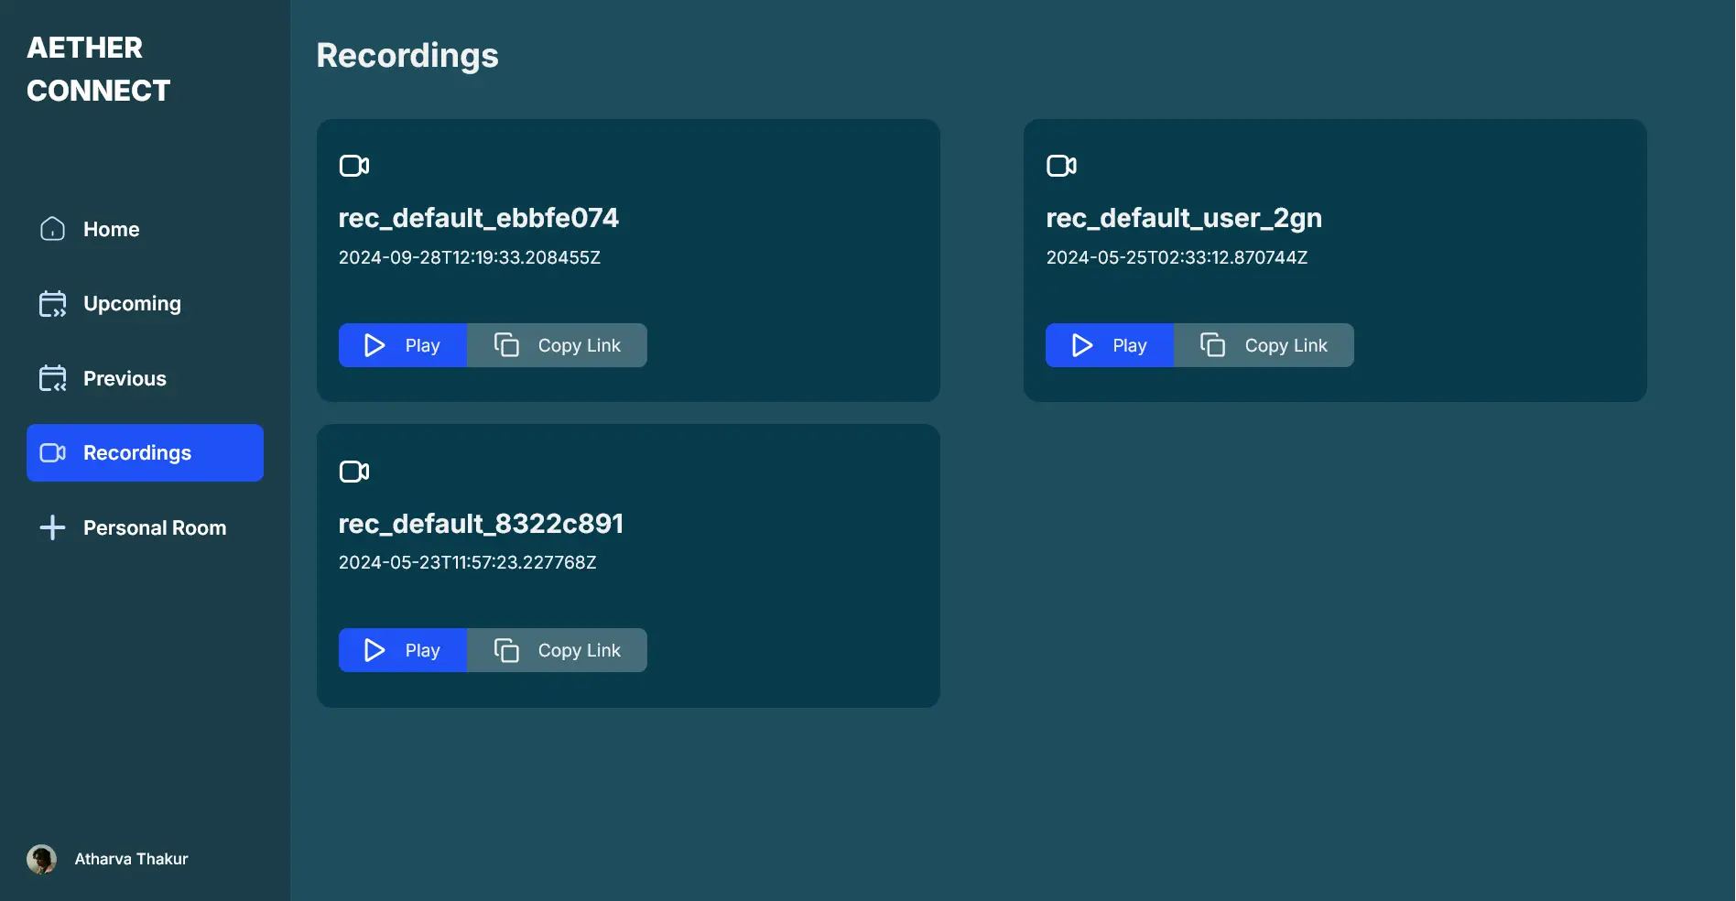The height and width of the screenshot is (901, 1736).
Task: Open Atharva Thakur's profile avatar
Action: [41, 859]
